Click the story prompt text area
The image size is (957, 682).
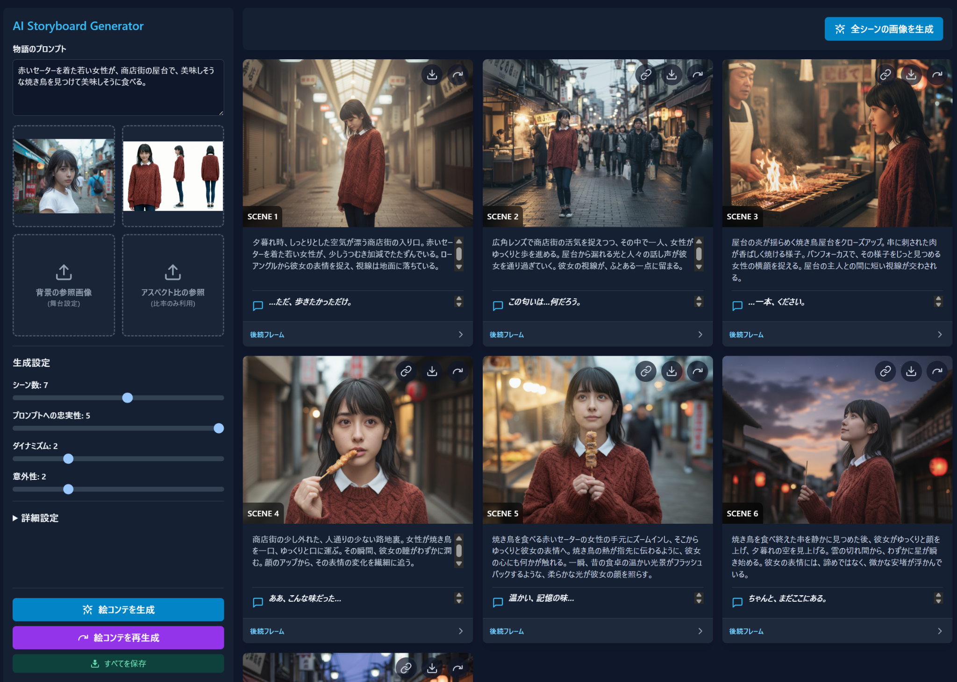tap(118, 87)
